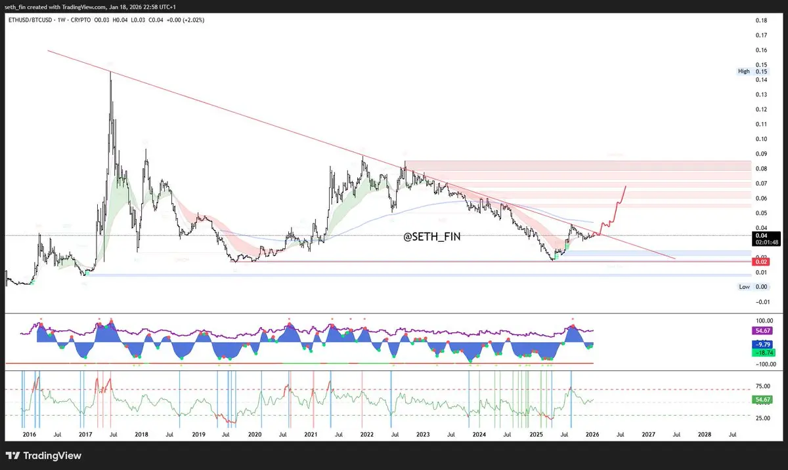The height and width of the screenshot is (470, 788).
Task: Click the 0.08 price scale label
Action: 761,168
